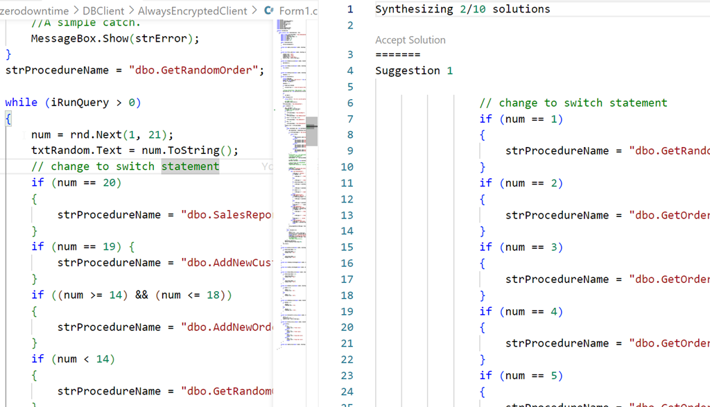The width and height of the screenshot is (710, 407).
Task: Place cursor on MessageBox.Show(strError) line
Action: pos(114,38)
